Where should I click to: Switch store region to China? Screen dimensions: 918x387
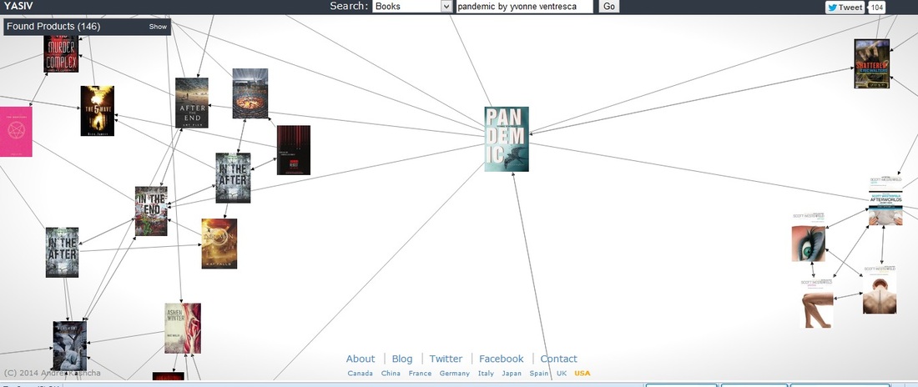pyautogui.click(x=391, y=374)
